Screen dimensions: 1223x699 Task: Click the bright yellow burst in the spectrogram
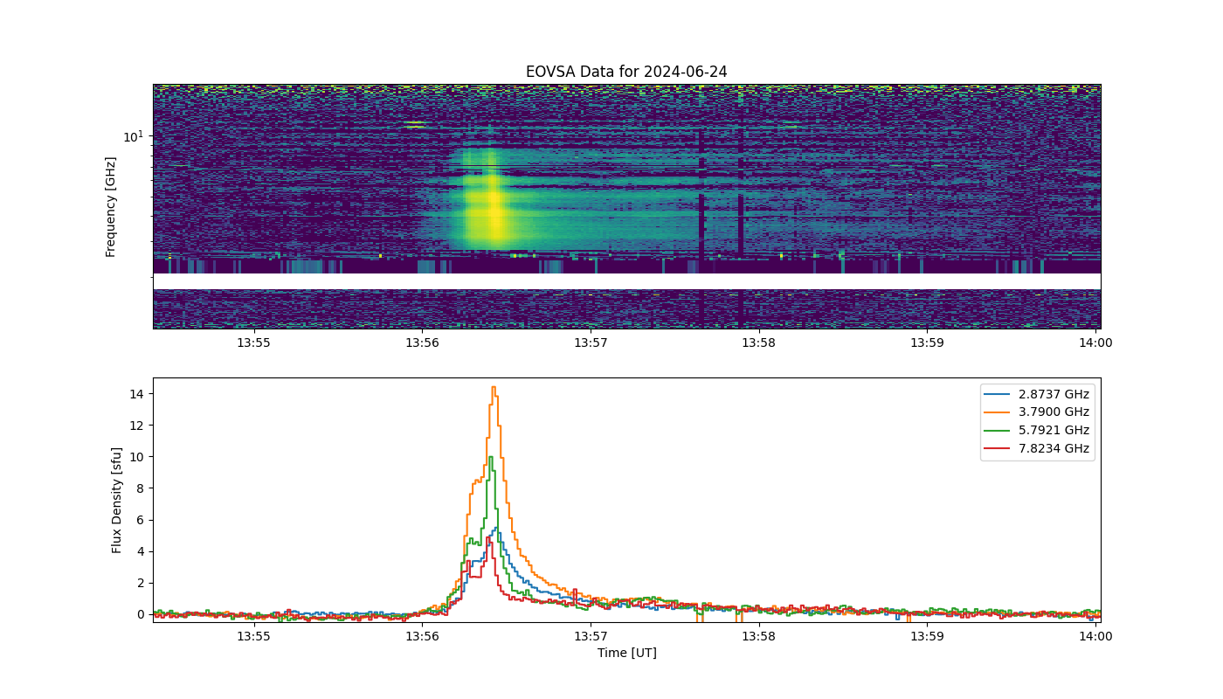point(493,214)
